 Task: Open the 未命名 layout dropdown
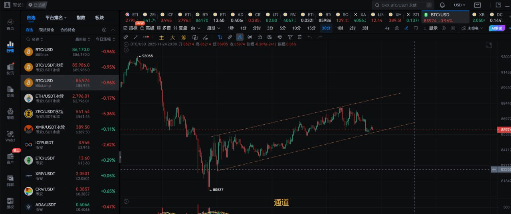(x=472, y=28)
